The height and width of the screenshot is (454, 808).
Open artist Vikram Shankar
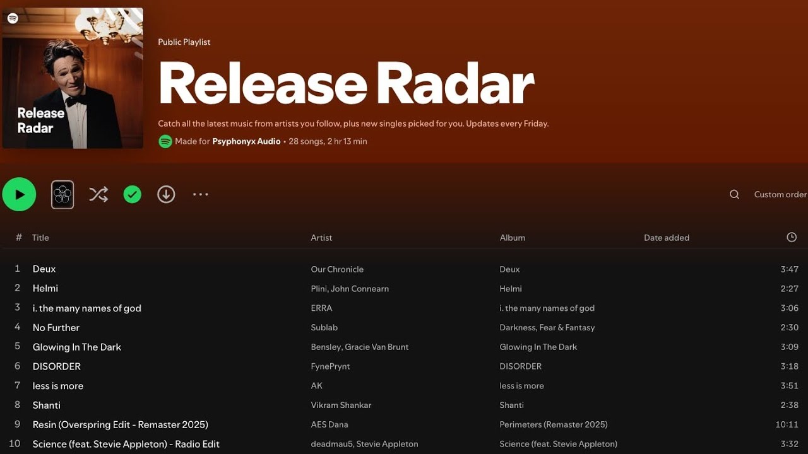tap(341, 405)
